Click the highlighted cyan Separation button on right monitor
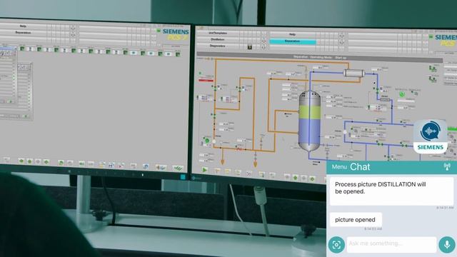Screen dimensions: 457x257 [292, 41]
